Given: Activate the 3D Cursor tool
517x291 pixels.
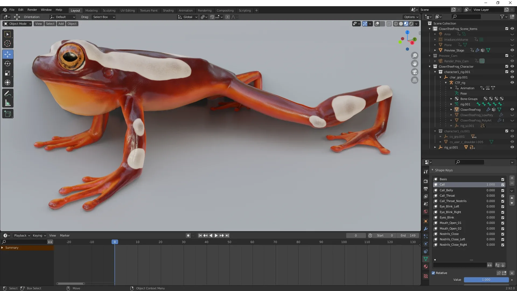Looking at the screenshot, I should (x=8, y=43).
